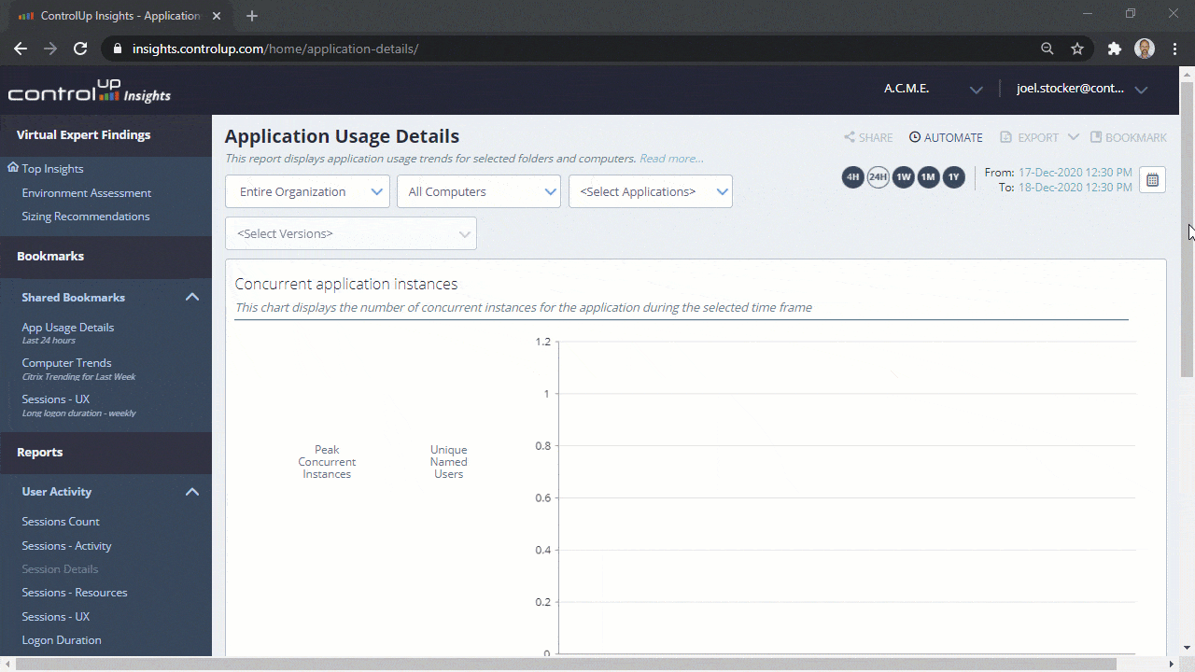1195x672 pixels.
Task: Open the Export options arrow
Action: tap(1074, 137)
